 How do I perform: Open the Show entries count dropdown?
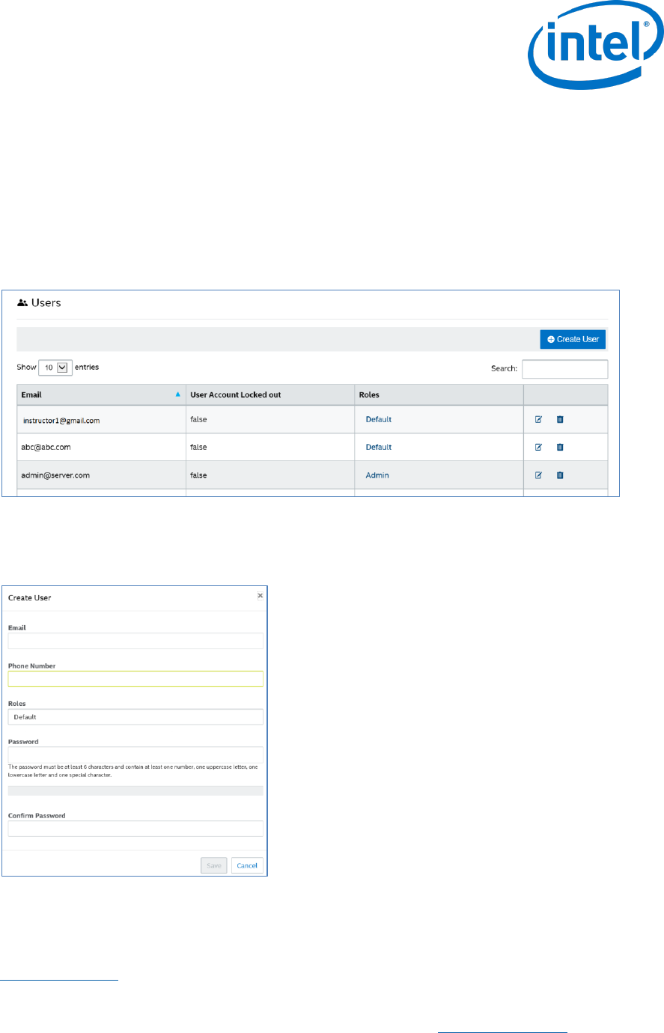tap(55, 368)
